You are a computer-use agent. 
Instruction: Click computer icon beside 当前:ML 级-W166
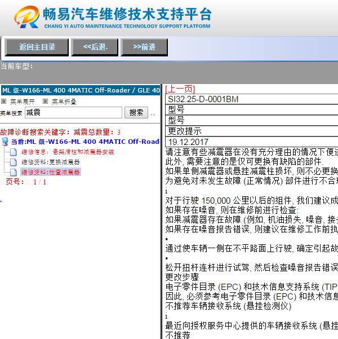[5, 142]
